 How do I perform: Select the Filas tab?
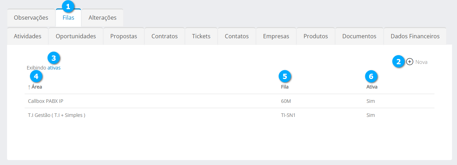[68, 18]
